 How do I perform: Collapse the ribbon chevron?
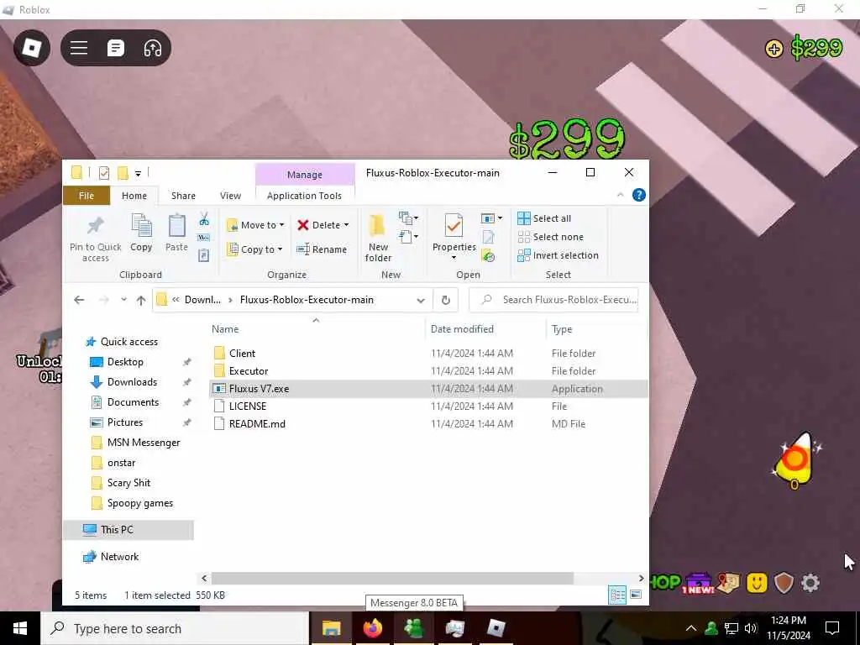(621, 195)
